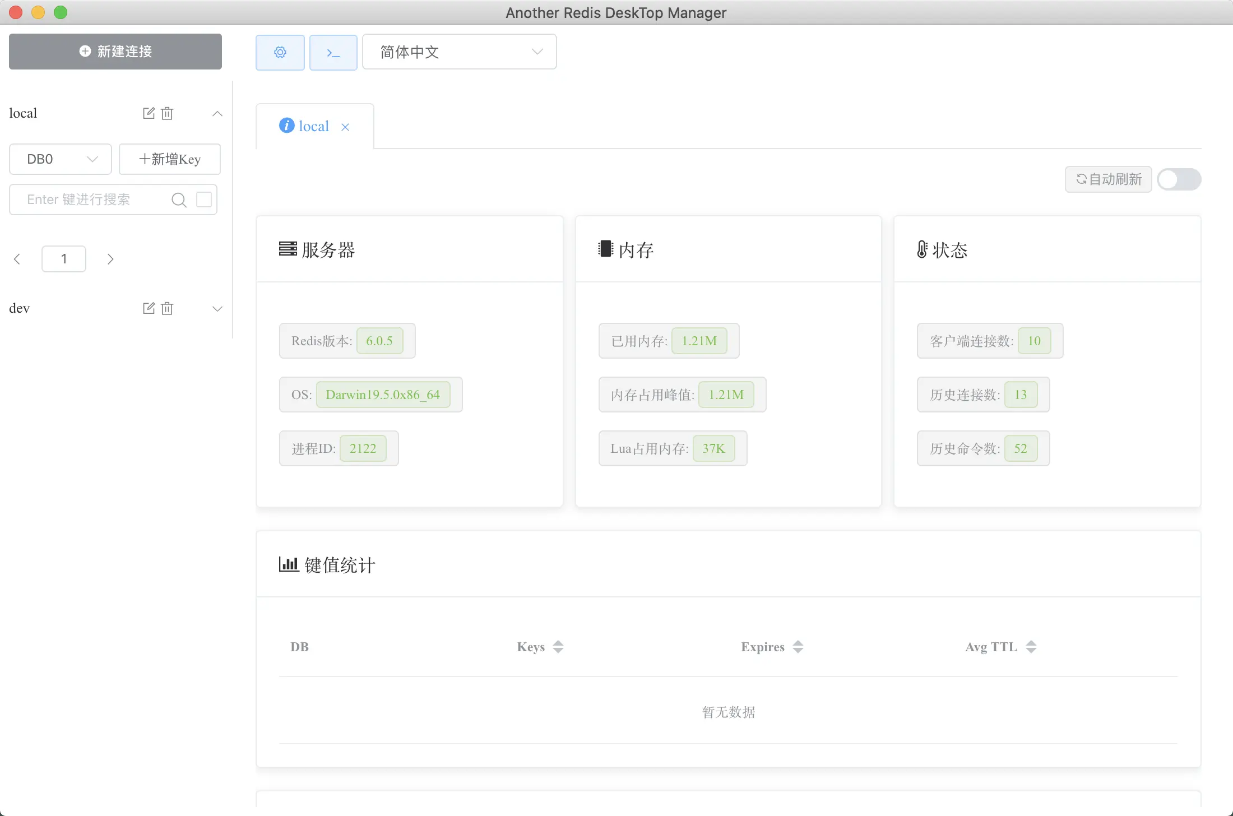The image size is (1233, 816).
Task: Edit the local connection
Action: tap(149, 113)
